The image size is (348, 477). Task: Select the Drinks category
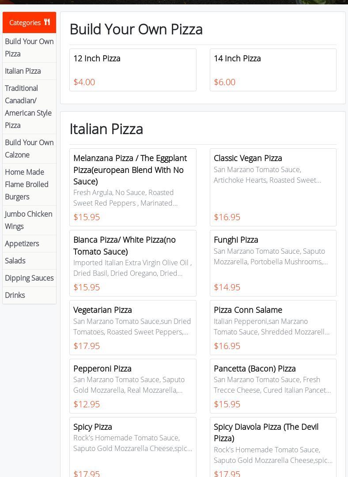tap(15, 295)
